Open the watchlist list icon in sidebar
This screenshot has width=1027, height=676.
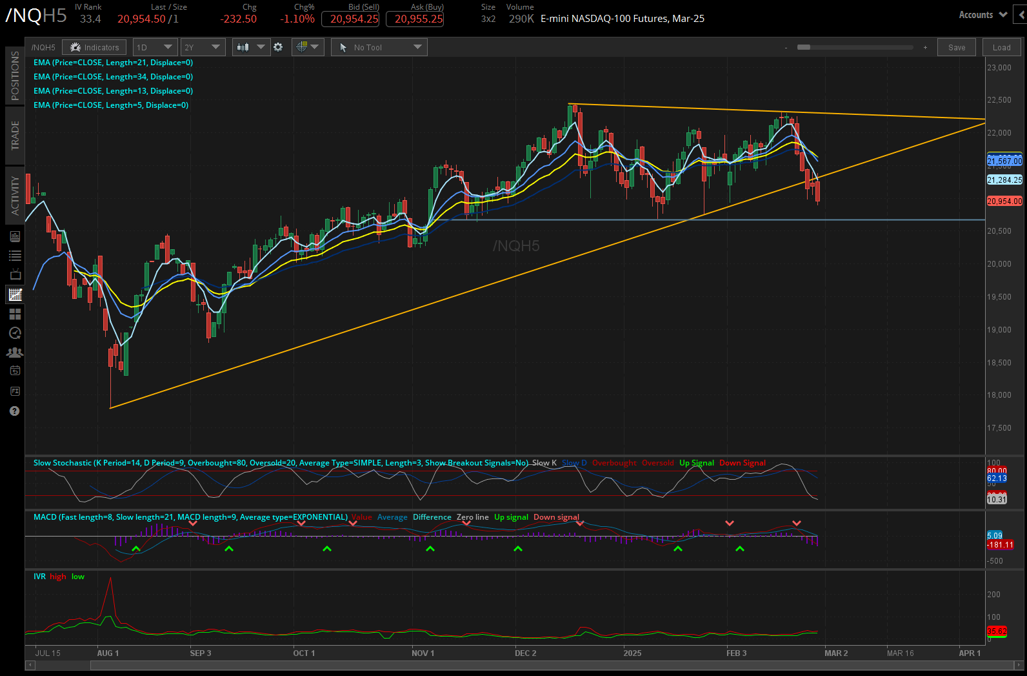[x=15, y=256]
